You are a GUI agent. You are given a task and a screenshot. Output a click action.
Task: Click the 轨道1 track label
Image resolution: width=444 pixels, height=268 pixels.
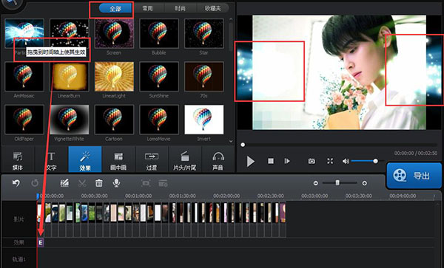(19, 259)
